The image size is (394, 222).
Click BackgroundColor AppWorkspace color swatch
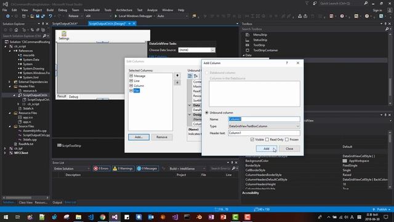[345, 161]
